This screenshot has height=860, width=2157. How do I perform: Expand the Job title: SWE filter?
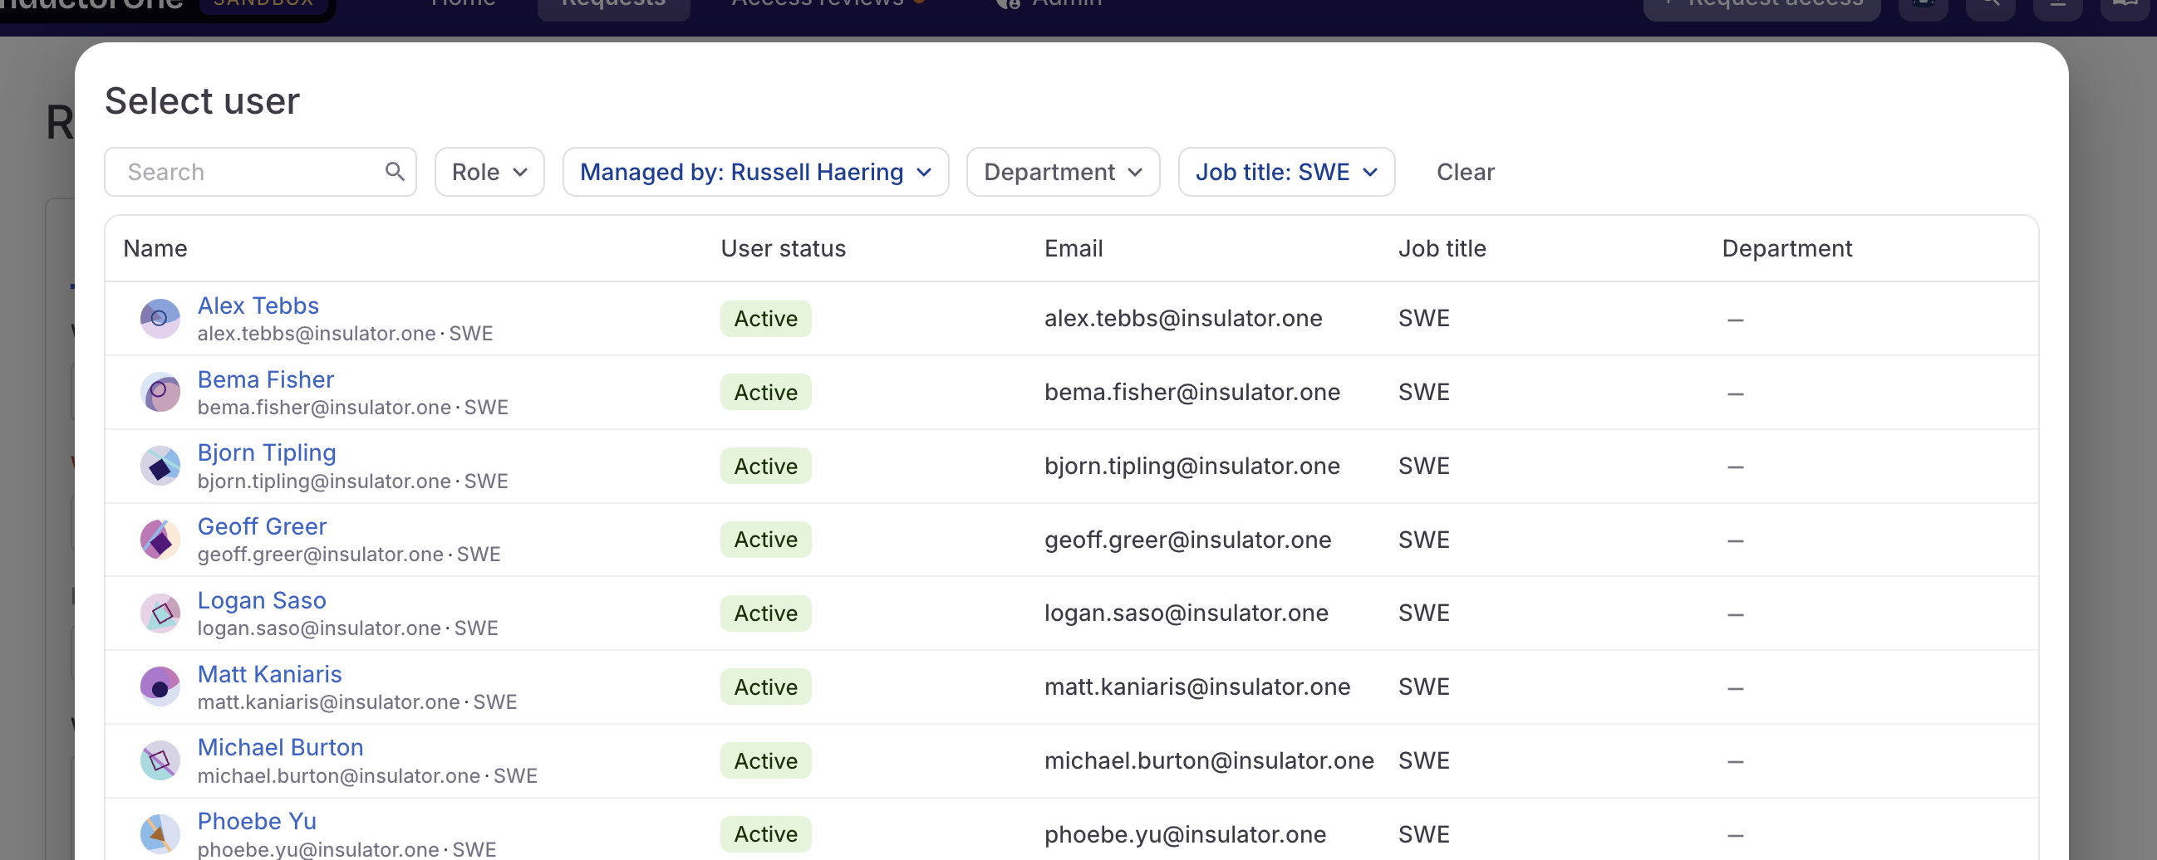coord(1286,172)
